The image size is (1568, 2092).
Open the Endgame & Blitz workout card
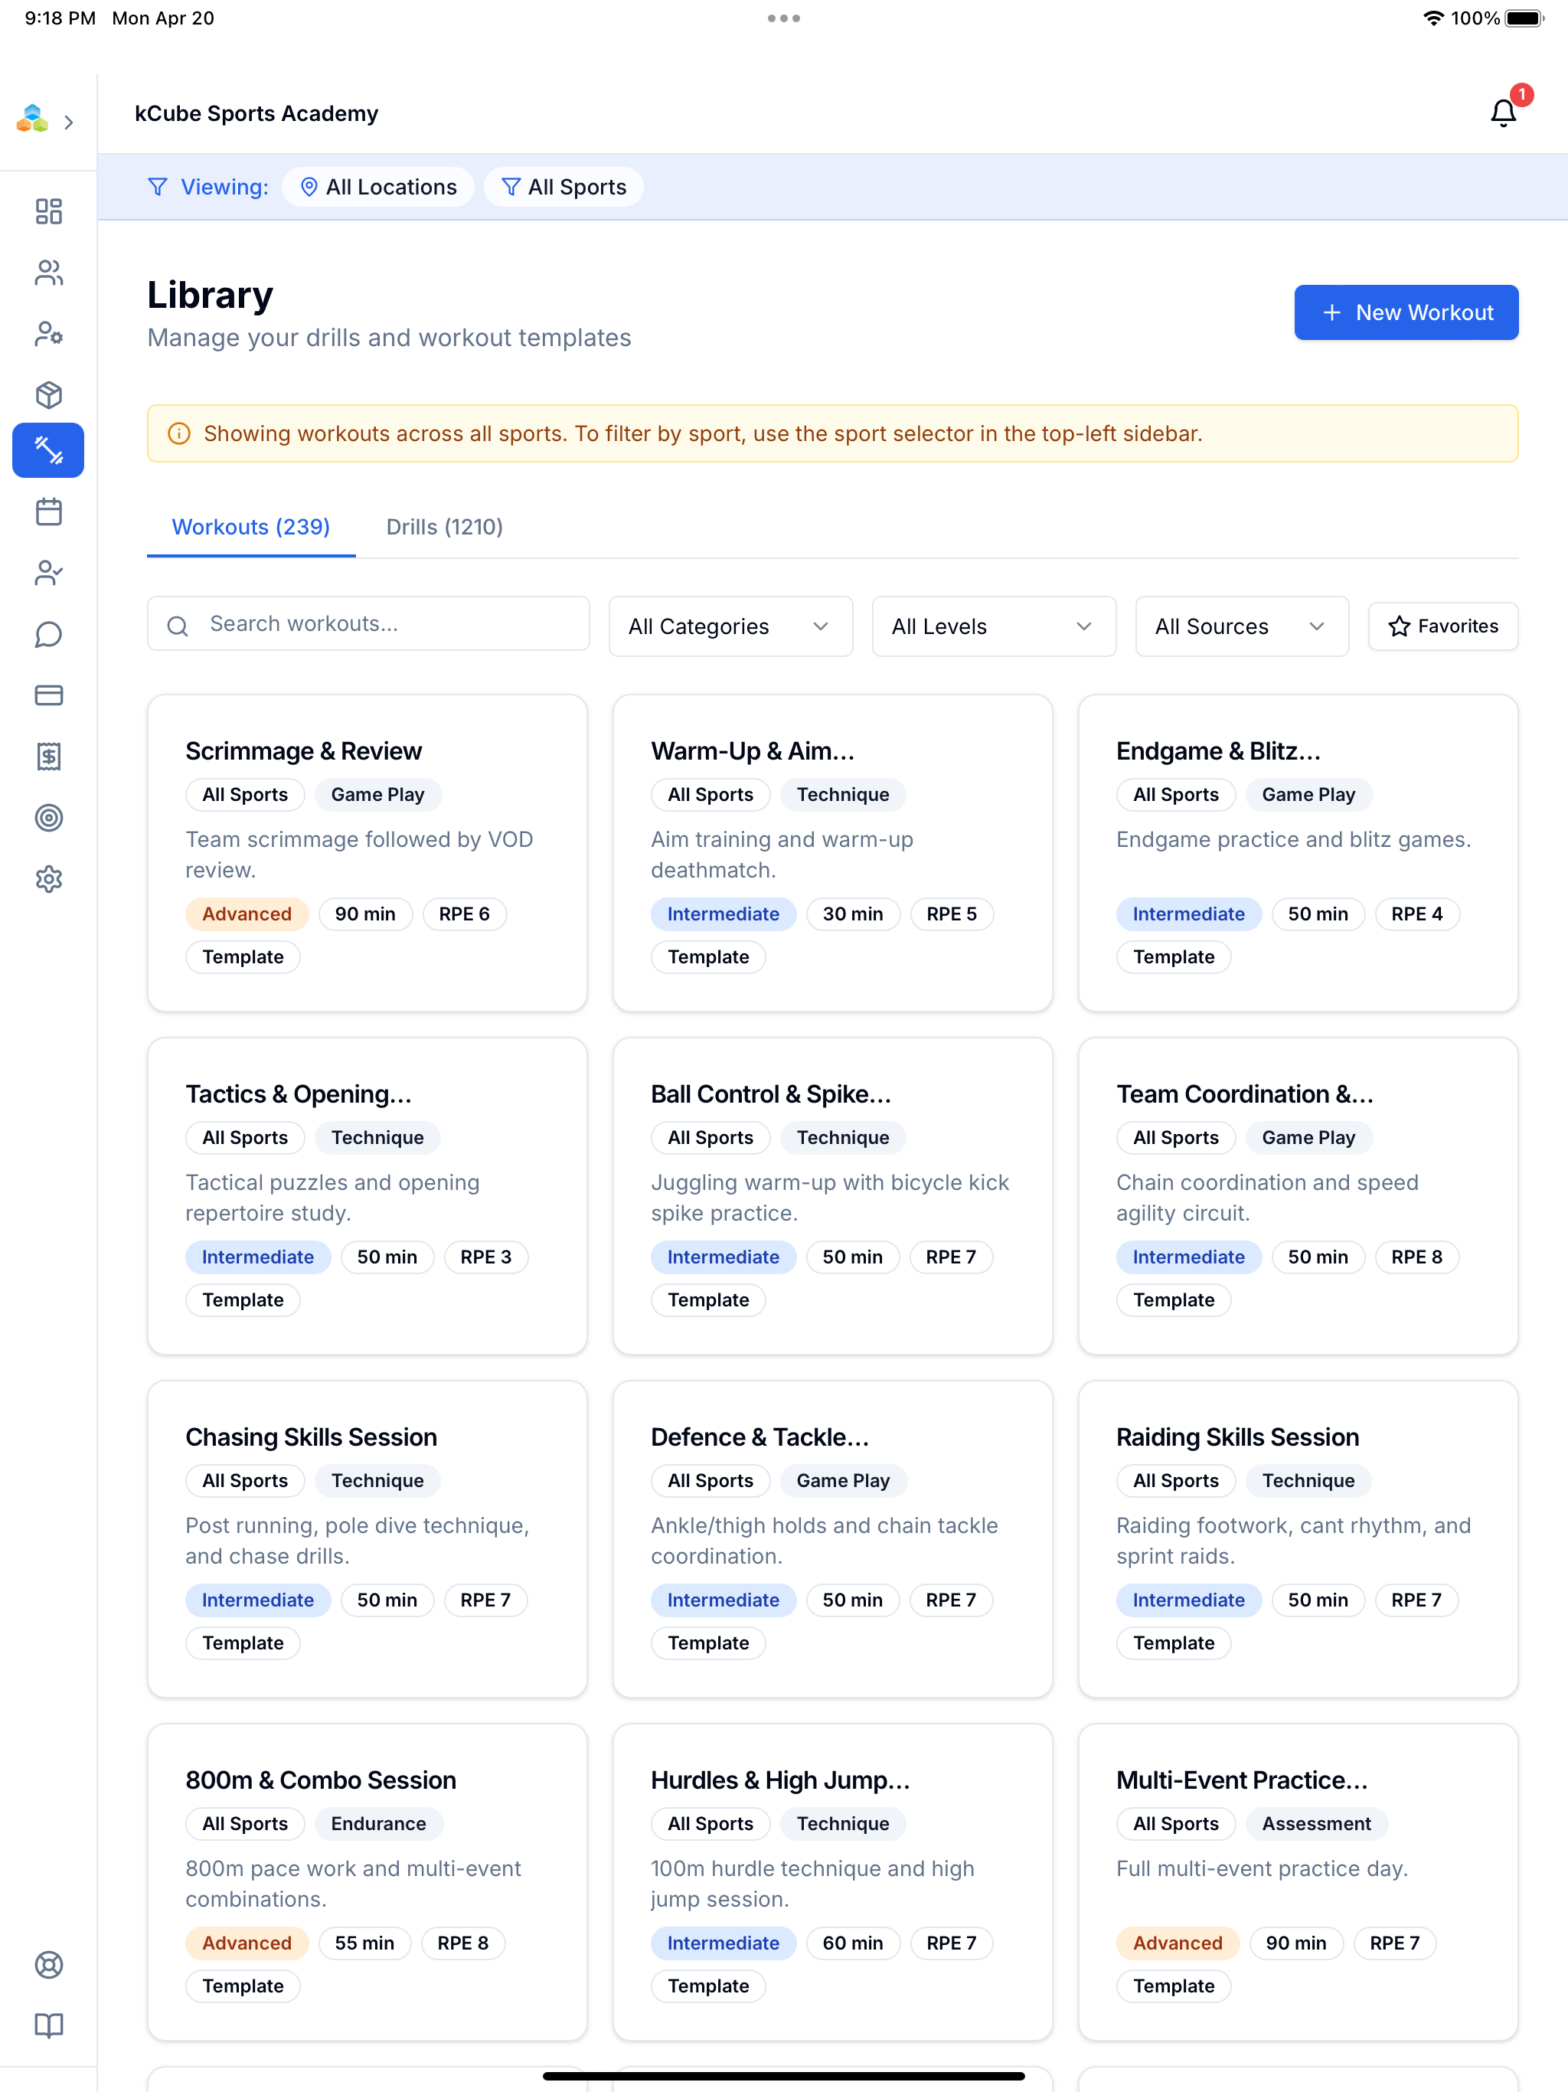tap(1298, 853)
